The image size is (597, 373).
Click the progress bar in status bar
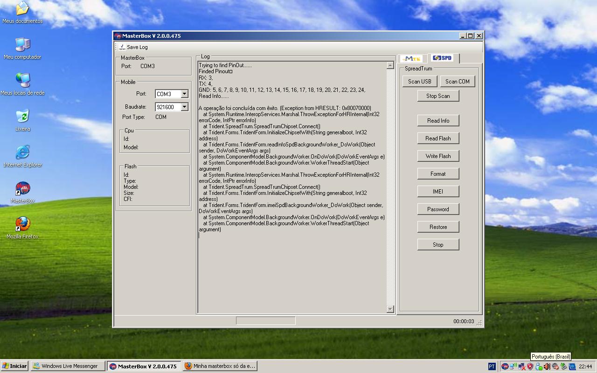(265, 321)
